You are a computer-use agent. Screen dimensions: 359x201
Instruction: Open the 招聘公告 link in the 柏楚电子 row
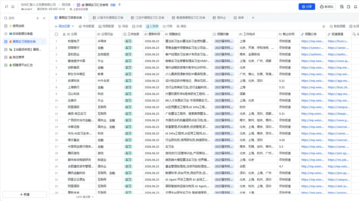point(313,41)
